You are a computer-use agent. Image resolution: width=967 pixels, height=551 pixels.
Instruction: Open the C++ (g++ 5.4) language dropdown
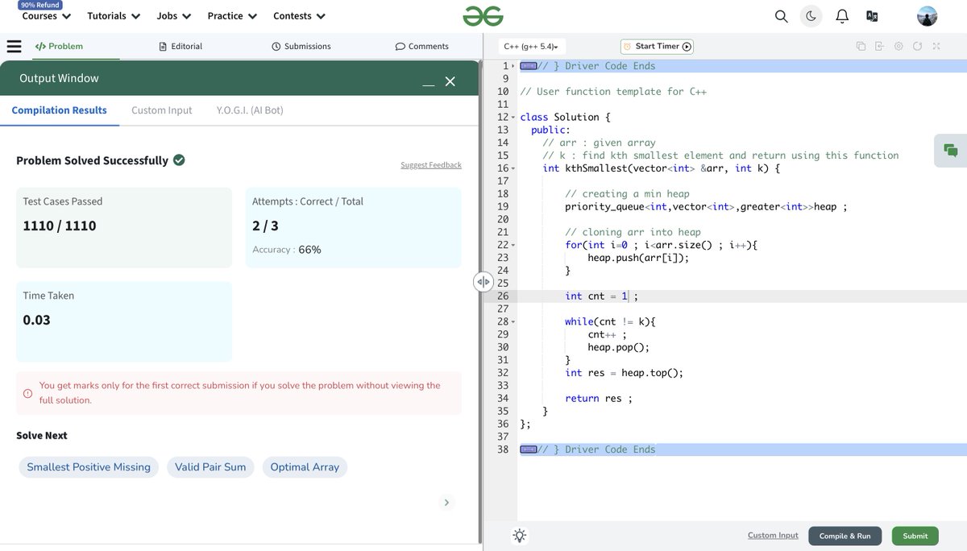(532, 47)
